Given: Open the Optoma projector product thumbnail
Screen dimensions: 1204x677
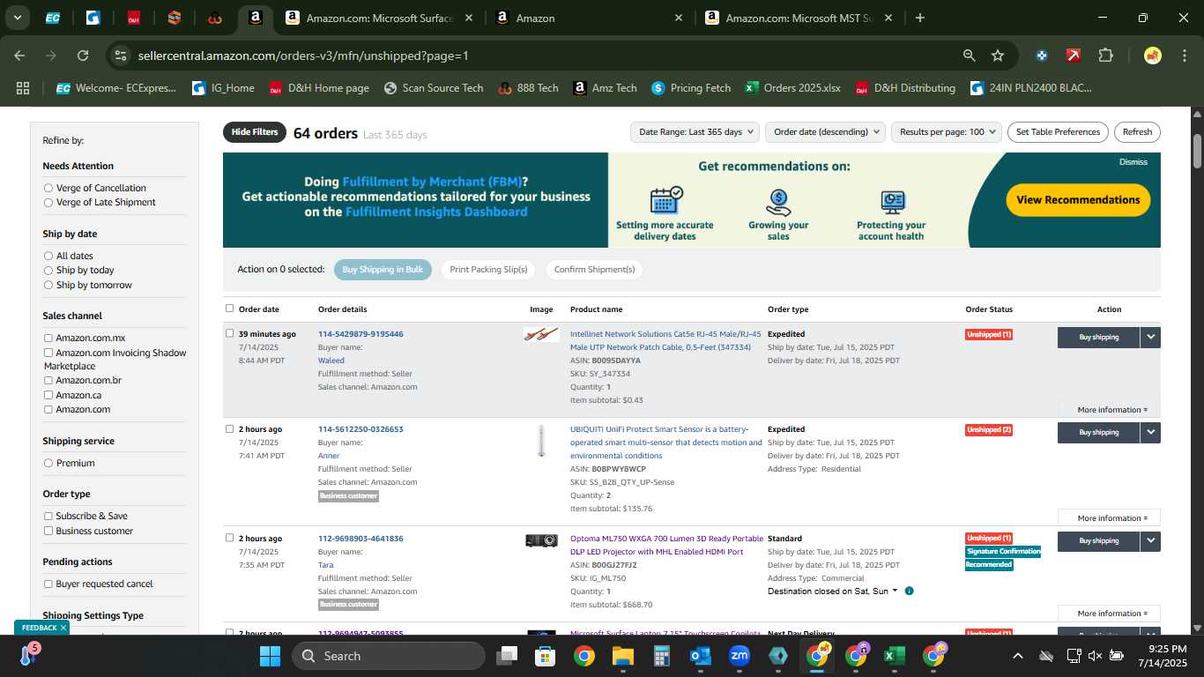Looking at the screenshot, I should click(541, 540).
